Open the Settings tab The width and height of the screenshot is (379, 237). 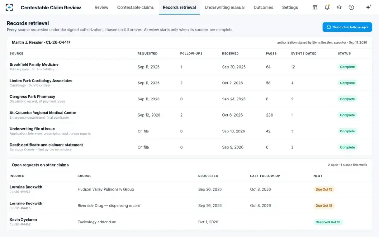(290, 7)
